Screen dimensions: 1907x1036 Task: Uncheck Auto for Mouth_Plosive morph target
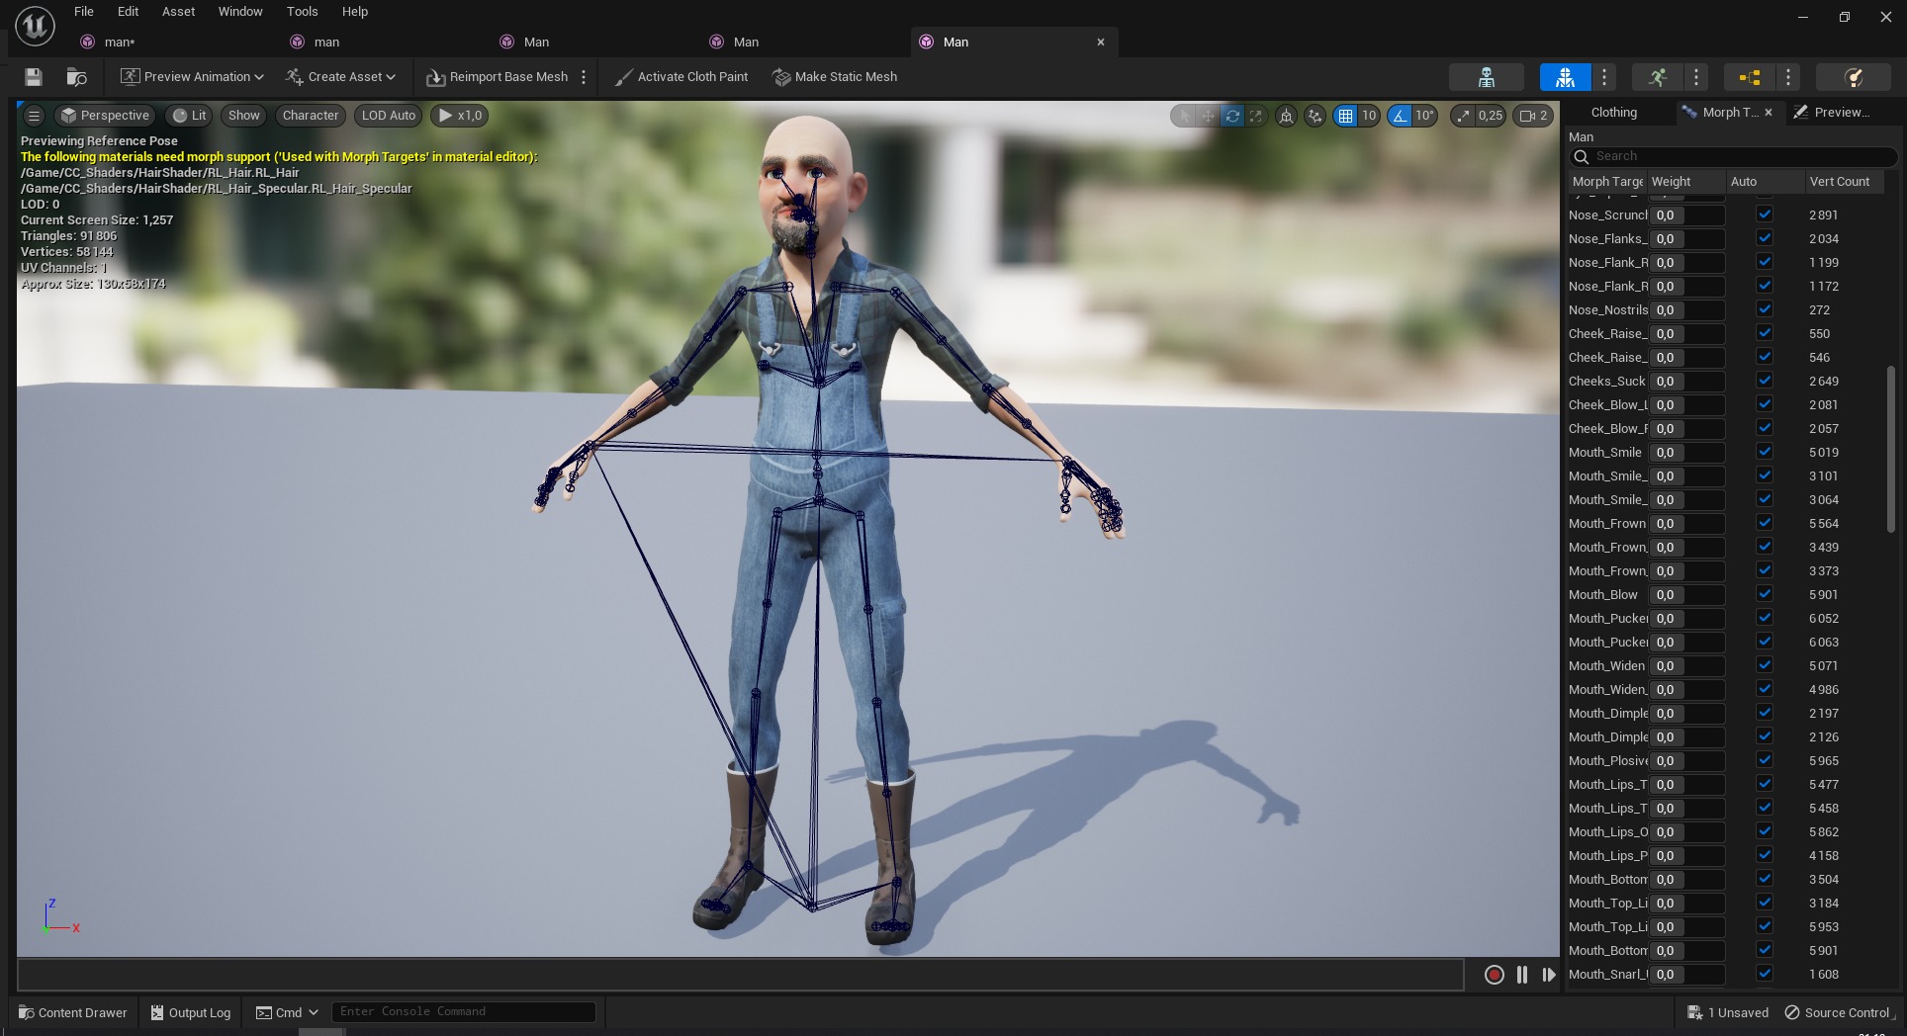1765,760
